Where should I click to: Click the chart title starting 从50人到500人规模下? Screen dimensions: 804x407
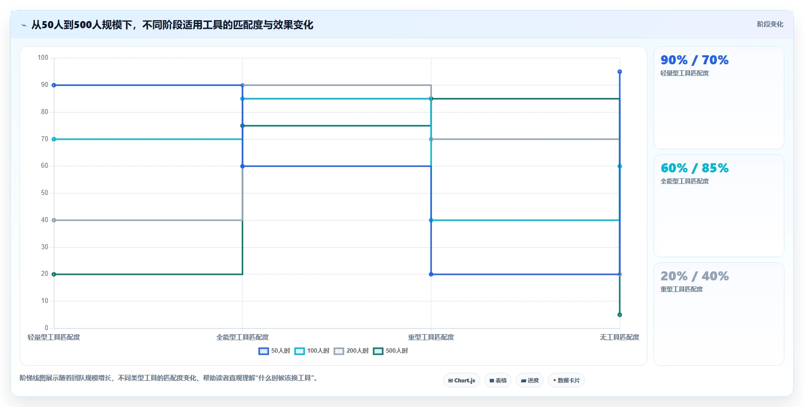(172, 25)
